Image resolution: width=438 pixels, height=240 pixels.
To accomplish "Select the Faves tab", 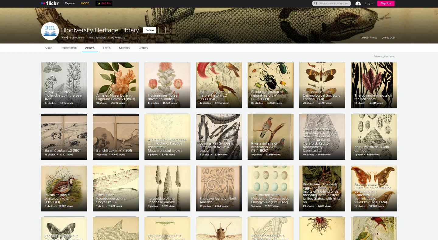I will 107,48.
